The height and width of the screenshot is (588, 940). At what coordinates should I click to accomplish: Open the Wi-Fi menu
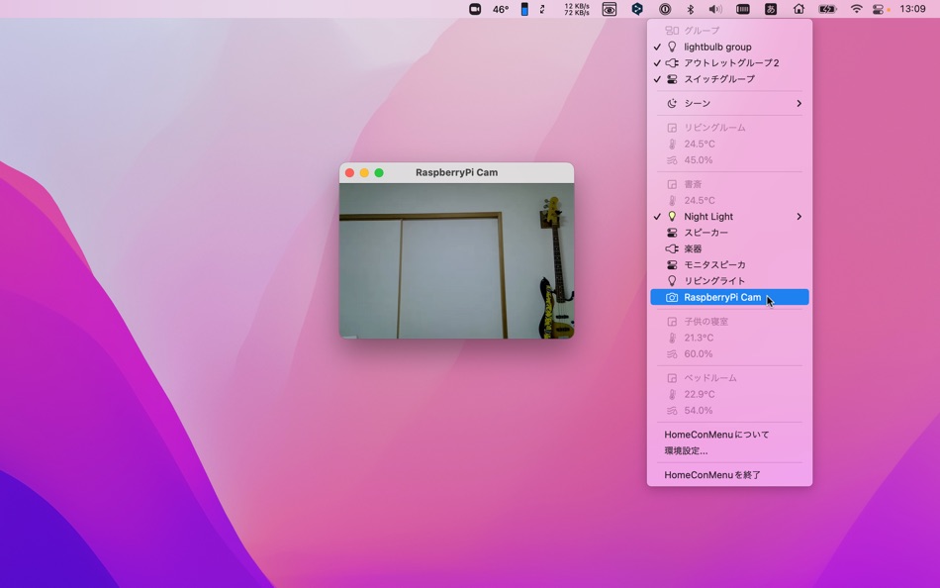click(x=857, y=9)
